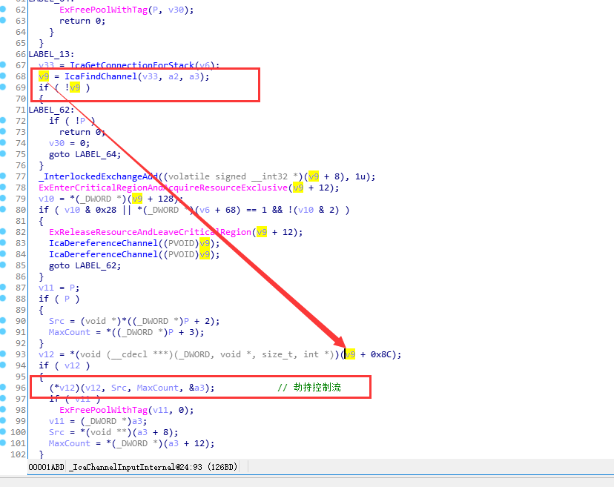Click goto LABEL_64 target on line 75
Screen dimensions: 614x487
click(96, 154)
